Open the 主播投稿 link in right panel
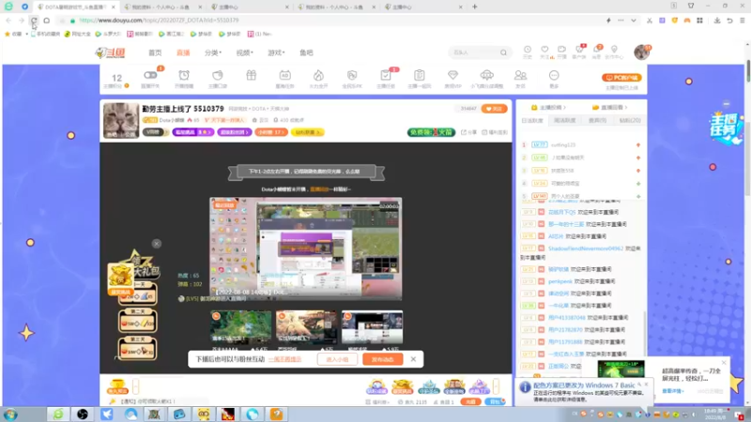751x422 pixels. [x=549, y=107]
